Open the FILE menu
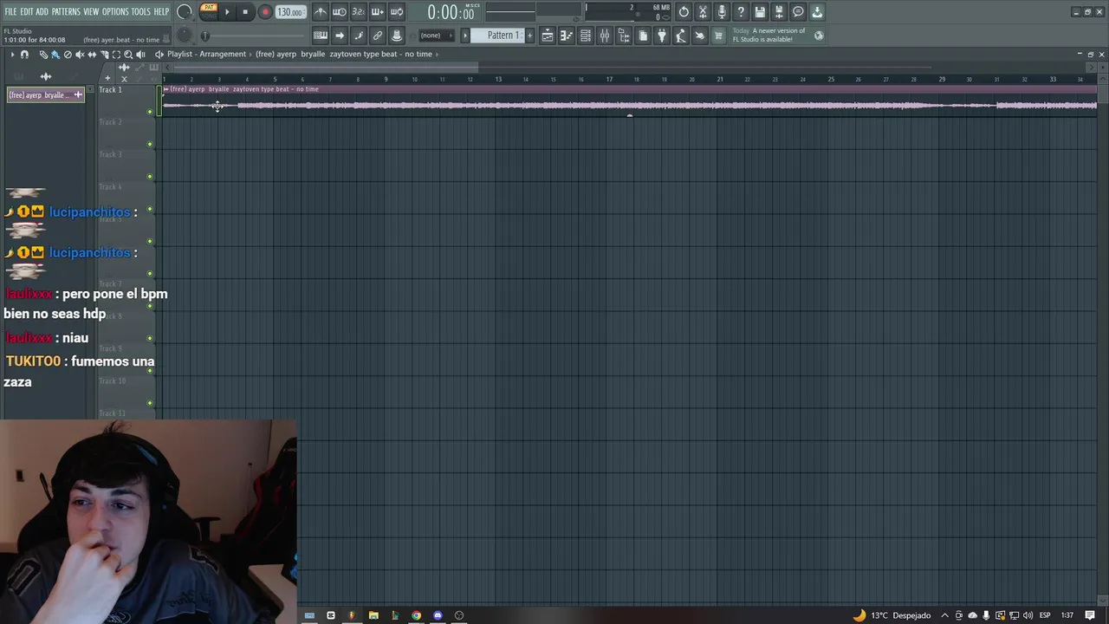 pyautogui.click(x=10, y=11)
